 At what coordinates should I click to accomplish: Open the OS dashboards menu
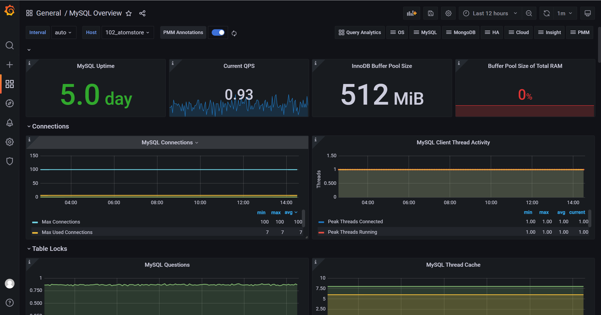coord(397,32)
